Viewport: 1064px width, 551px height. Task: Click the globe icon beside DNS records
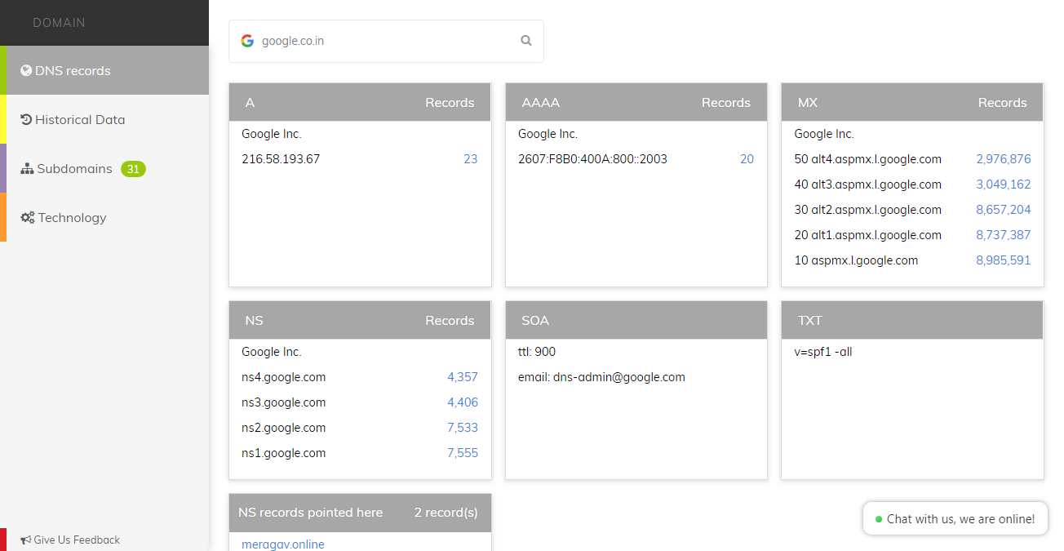coord(26,71)
